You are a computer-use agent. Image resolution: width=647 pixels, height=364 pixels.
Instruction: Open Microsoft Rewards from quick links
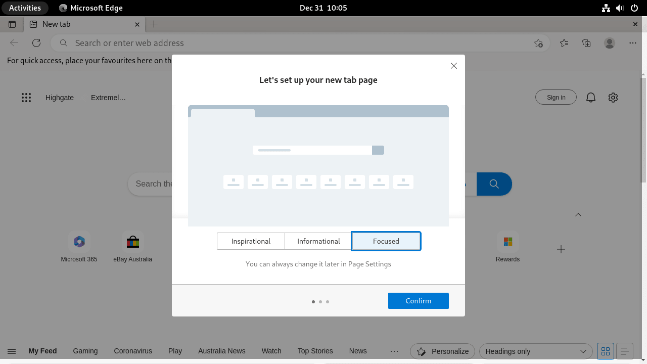coord(507,242)
